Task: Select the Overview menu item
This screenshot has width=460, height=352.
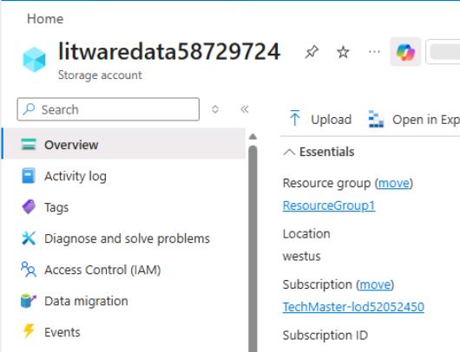Action: coord(123,145)
